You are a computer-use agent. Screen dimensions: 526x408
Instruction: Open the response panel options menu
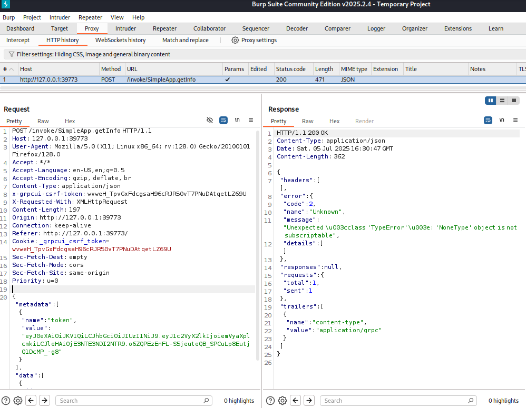(x=515, y=121)
